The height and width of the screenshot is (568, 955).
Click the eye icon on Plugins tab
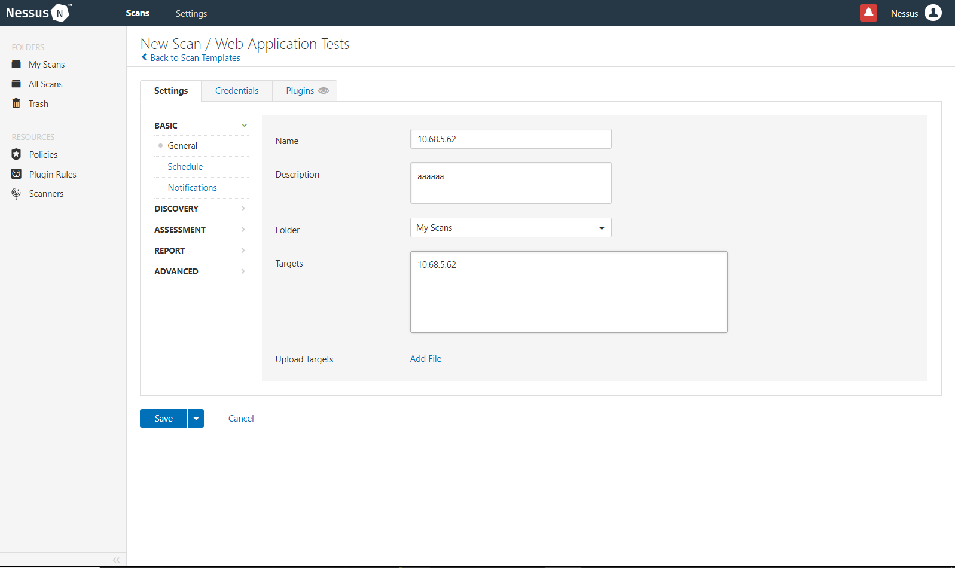point(324,91)
